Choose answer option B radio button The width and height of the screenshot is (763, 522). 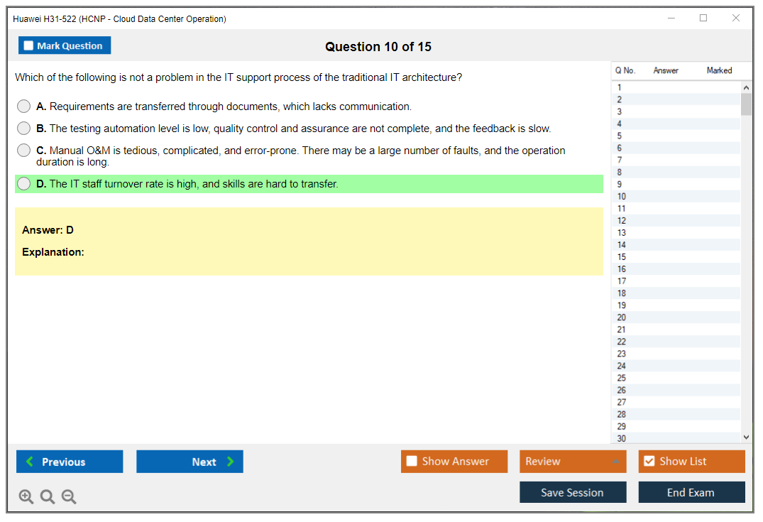click(x=24, y=129)
